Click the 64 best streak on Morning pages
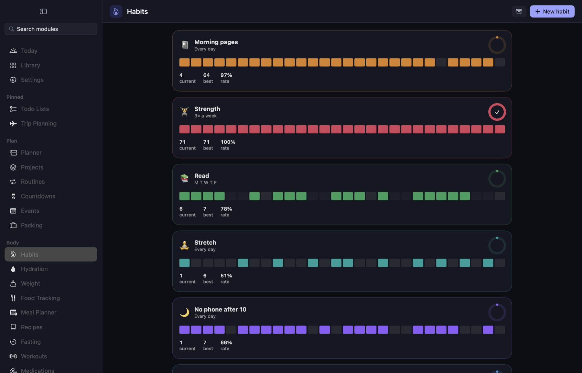 point(206,75)
